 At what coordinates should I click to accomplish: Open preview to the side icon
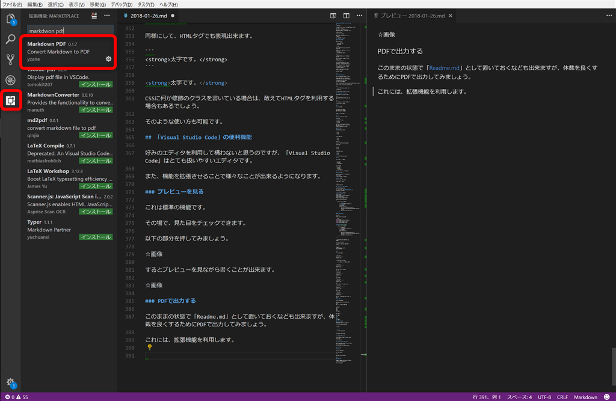pyautogui.click(x=333, y=16)
